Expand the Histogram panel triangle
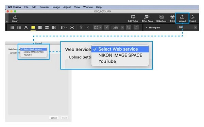The width and height of the screenshot is (204, 127). tap(146, 27)
